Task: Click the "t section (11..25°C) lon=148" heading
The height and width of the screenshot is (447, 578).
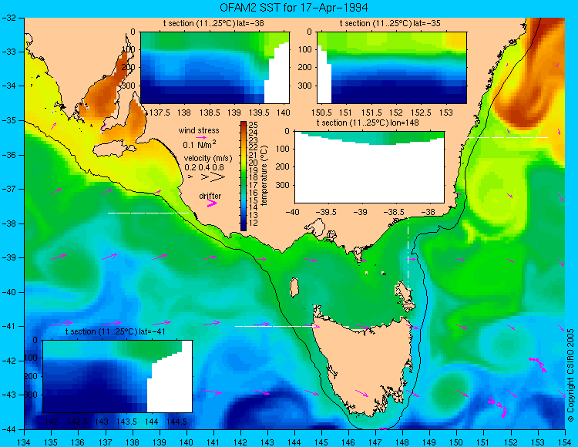Action: (368, 123)
